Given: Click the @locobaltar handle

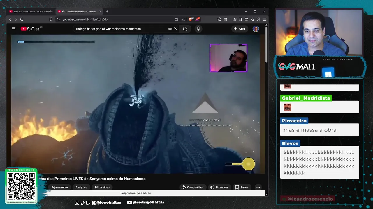Looking at the screenshot, I should pyautogui.click(x=109, y=203).
